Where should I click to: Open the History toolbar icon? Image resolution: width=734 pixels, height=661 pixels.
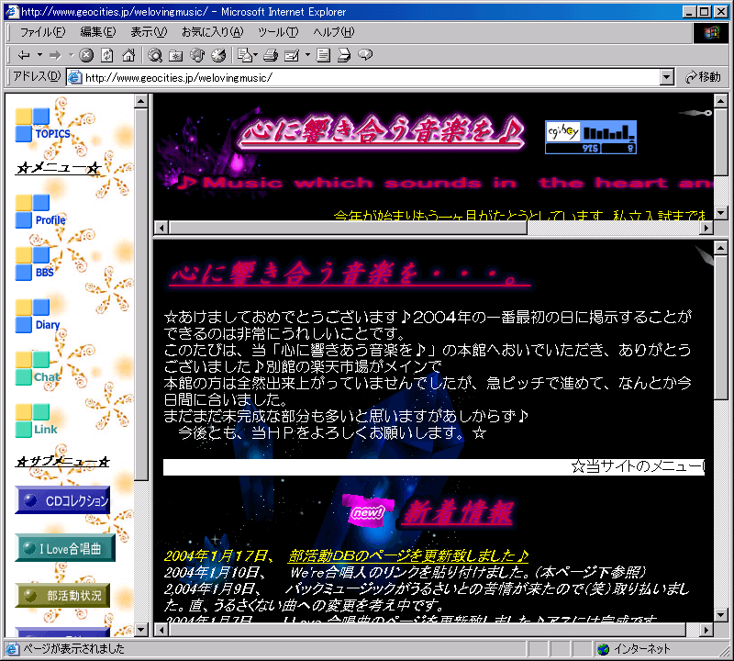[218, 55]
